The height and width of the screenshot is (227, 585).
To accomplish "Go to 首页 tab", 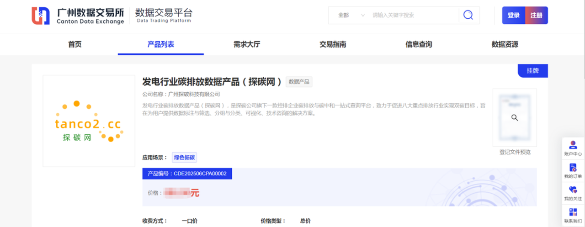I will (75, 44).
